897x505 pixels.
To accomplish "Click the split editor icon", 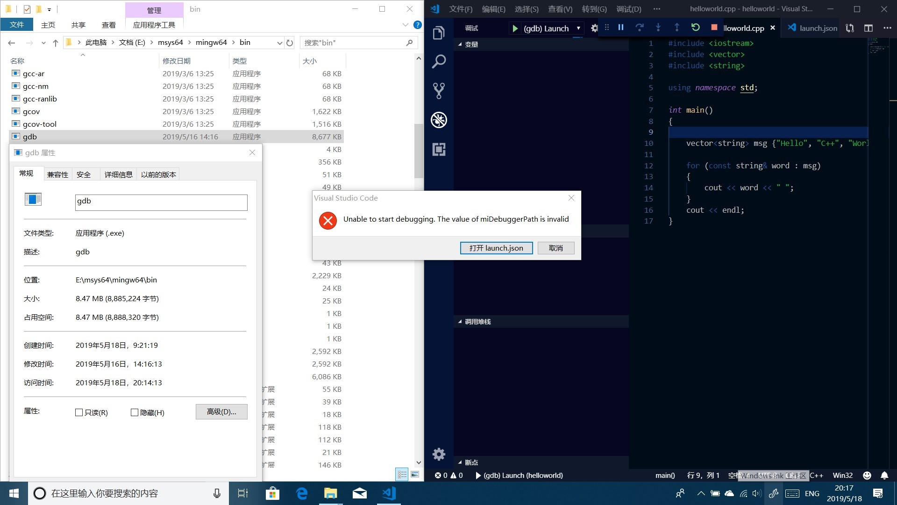I will pos(868,28).
